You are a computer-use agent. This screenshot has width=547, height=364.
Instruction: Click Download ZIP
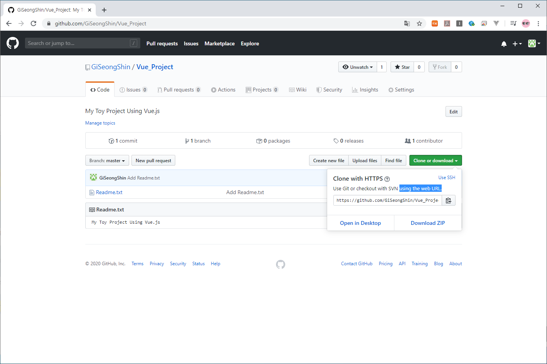tap(428, 223)
